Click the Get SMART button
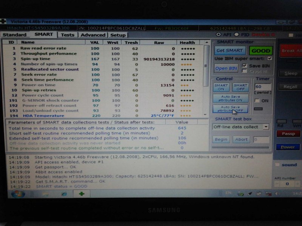302x226 pixels. [230, 50]
